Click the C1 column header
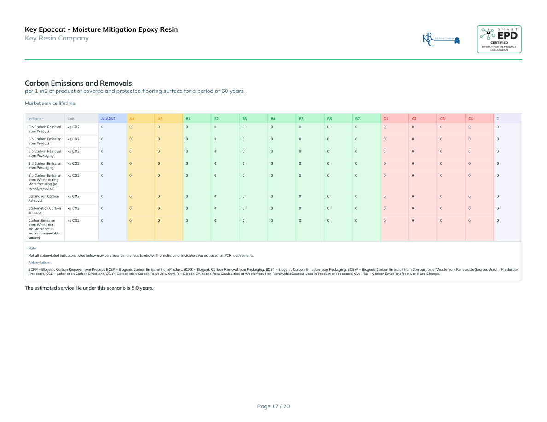This screenshot has width=547, height=422. tap(386, 119)
